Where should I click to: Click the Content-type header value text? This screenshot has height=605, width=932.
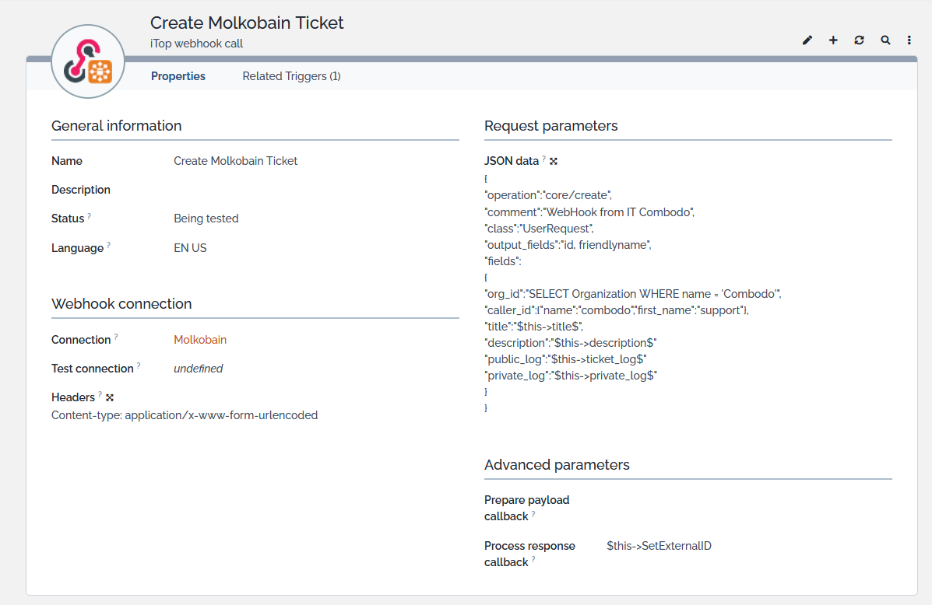coord(185,415)
